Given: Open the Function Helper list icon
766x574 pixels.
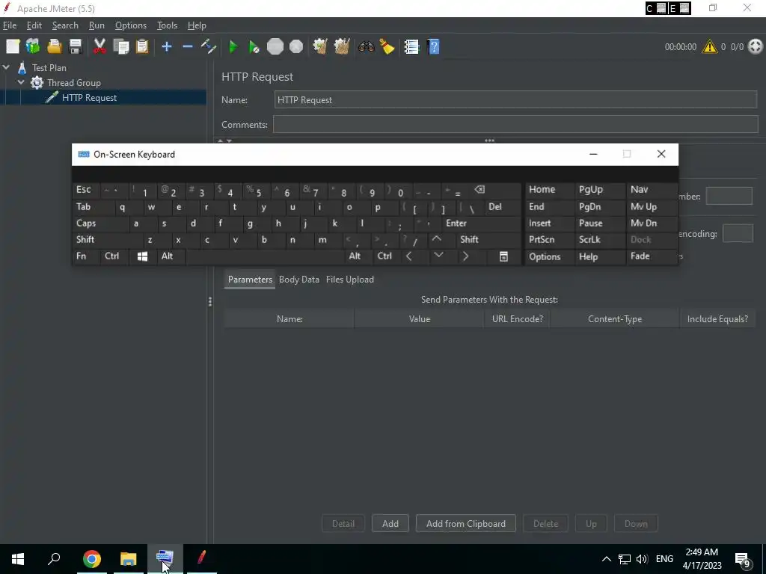Looking at the screenshot, I should (411, 47).
